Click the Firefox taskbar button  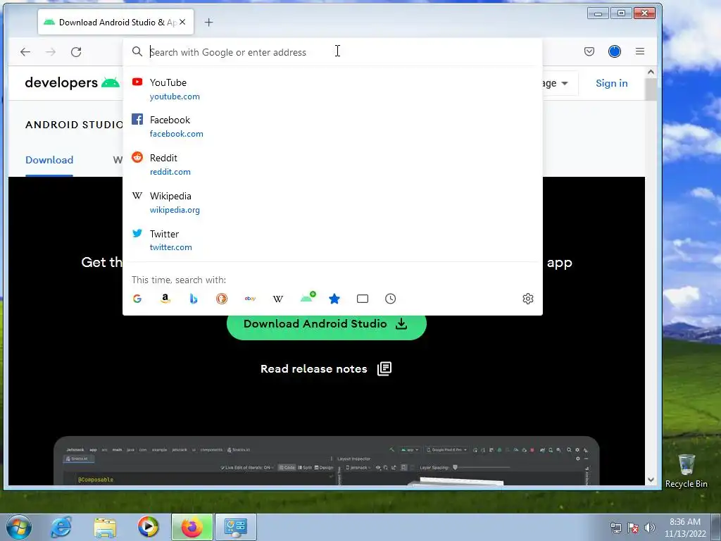[192, 527]
